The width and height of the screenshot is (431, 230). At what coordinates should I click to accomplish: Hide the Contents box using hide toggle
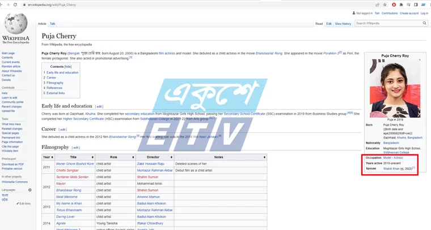point(68,67)
